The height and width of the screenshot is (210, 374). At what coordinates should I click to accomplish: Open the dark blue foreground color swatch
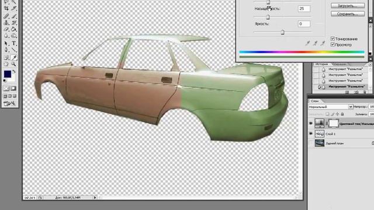coord(8,74)
